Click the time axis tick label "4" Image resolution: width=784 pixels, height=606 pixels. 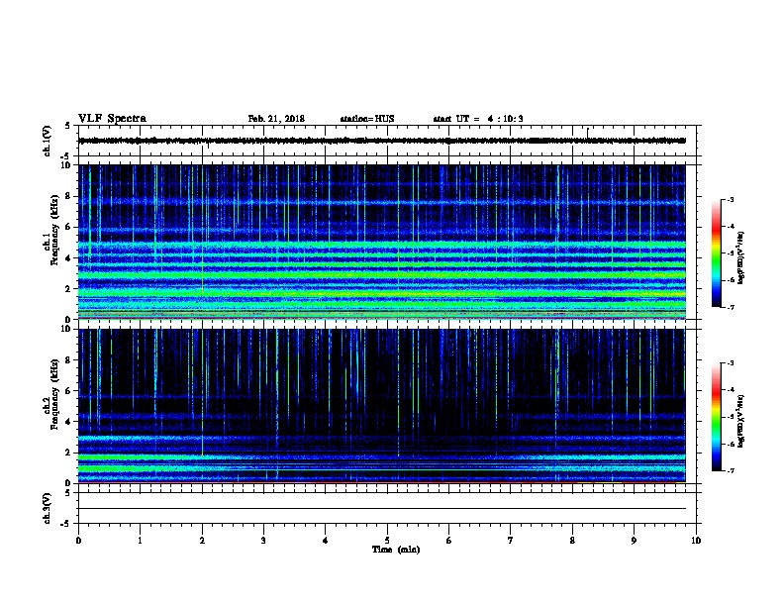click(326, 541)
